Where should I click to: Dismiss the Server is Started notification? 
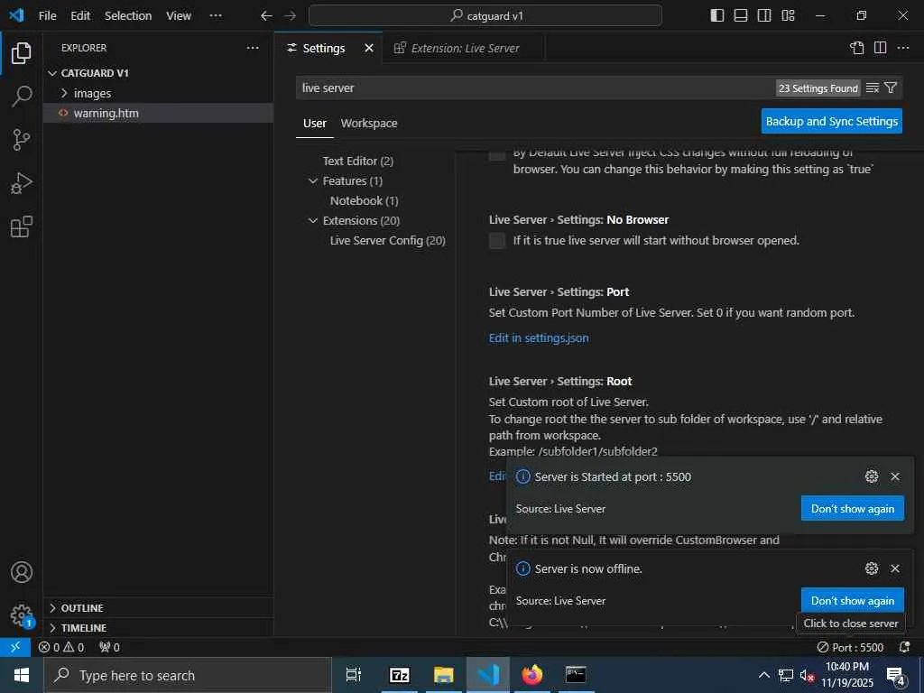click(x=895, y=476)
